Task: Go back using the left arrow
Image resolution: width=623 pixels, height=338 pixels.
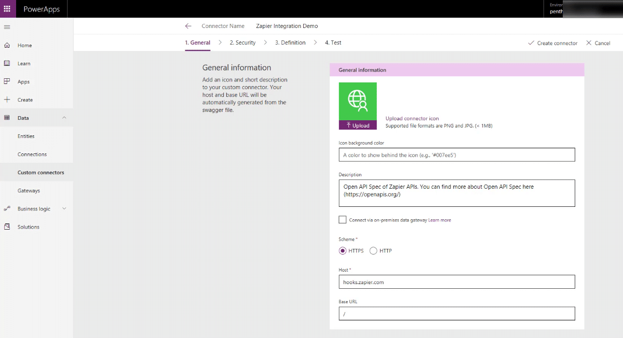Action: click(x=188, y=26)
